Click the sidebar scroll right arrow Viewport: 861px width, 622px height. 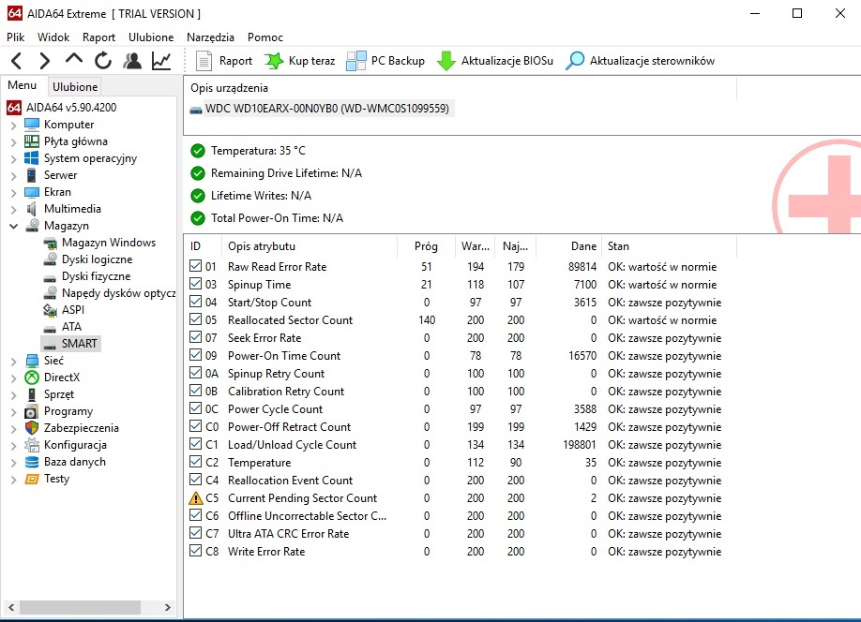168,607
